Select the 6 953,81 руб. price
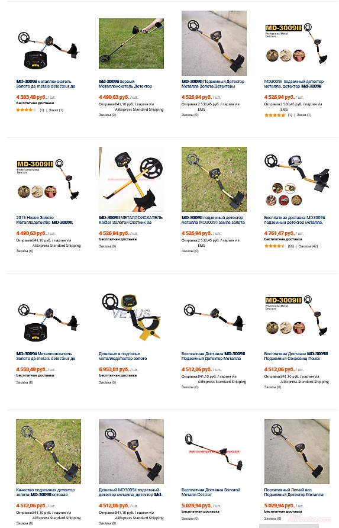Screen dimensions: 339x528 pos(114,369)
